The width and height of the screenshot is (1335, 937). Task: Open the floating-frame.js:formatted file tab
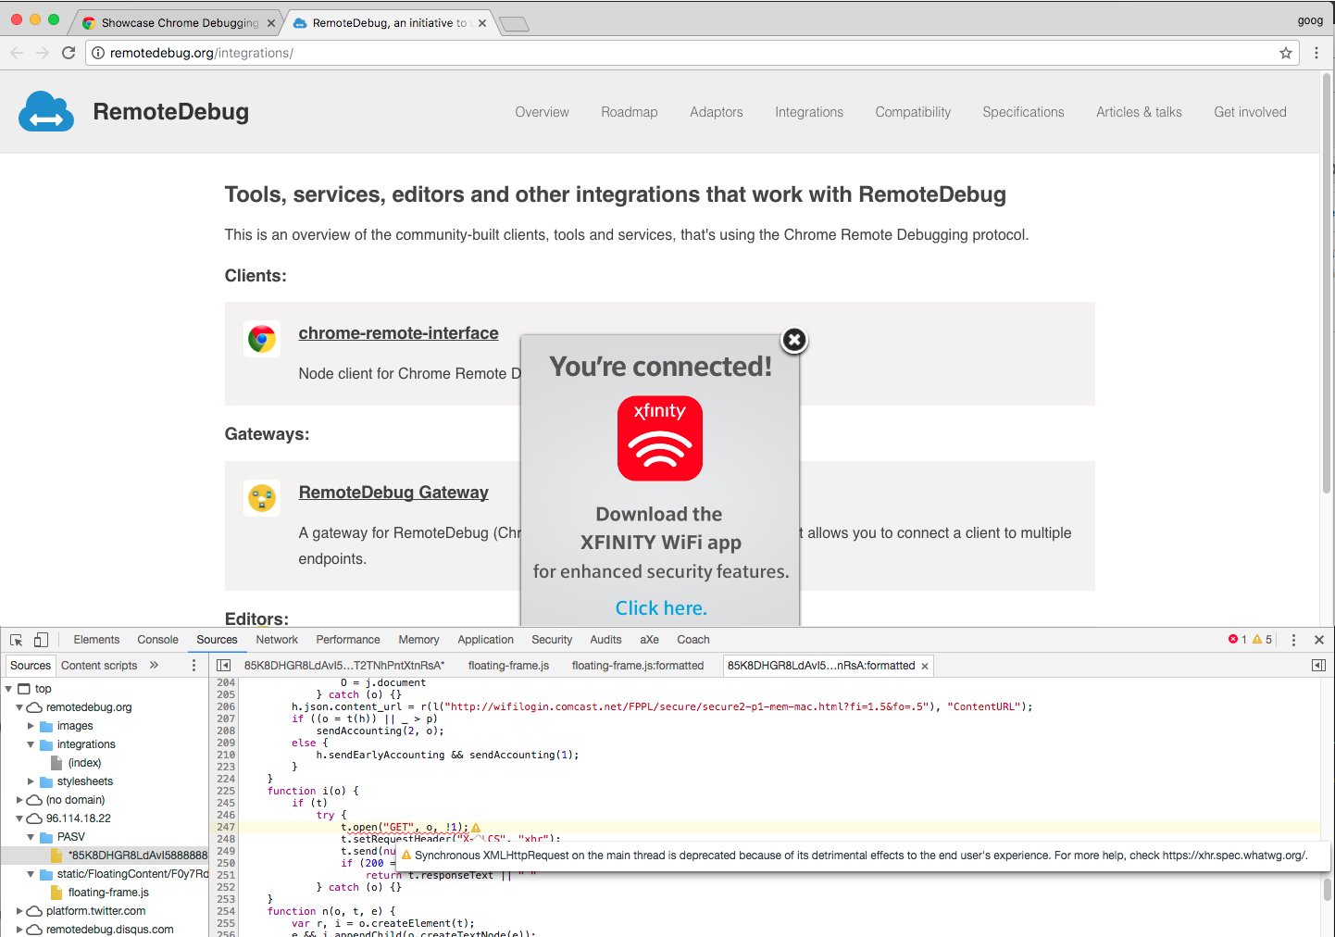[638, 666]
